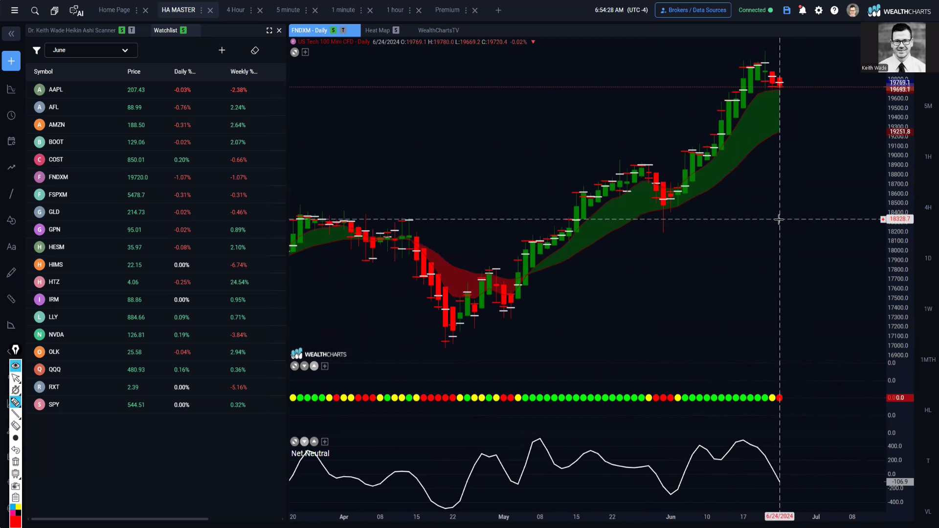Switch to the Home Page tab
Image resolution: width=939 pixels, height=528 pixels.
pyautogui.click(x=114, y=10)
